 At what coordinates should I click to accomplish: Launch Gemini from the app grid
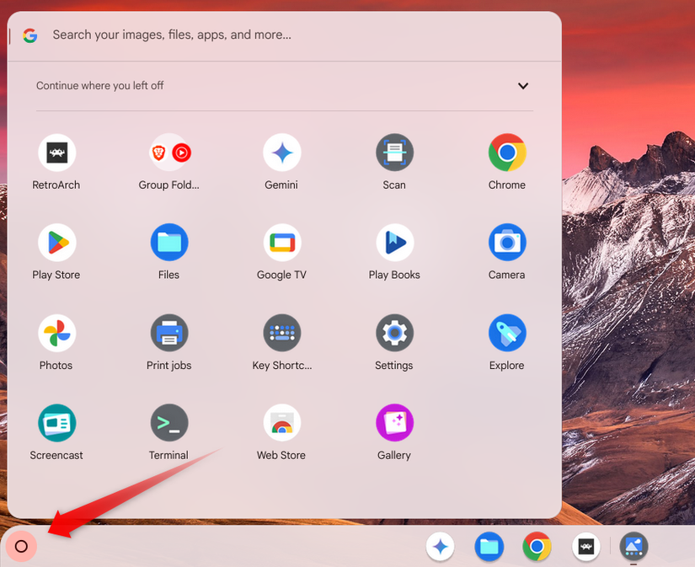click(x=281, y=152)
